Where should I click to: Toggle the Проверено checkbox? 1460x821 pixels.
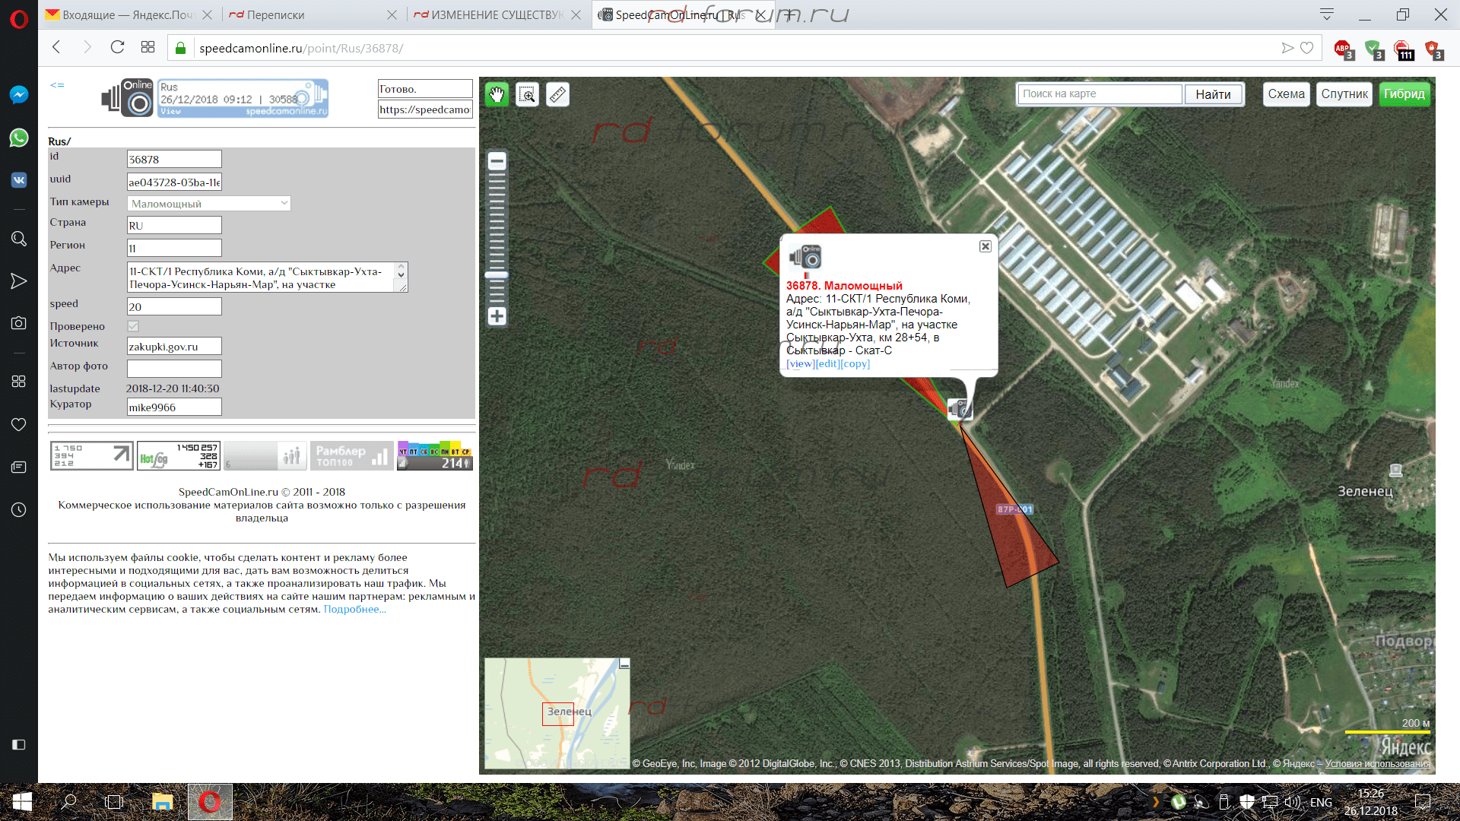[x=133, y=326]
